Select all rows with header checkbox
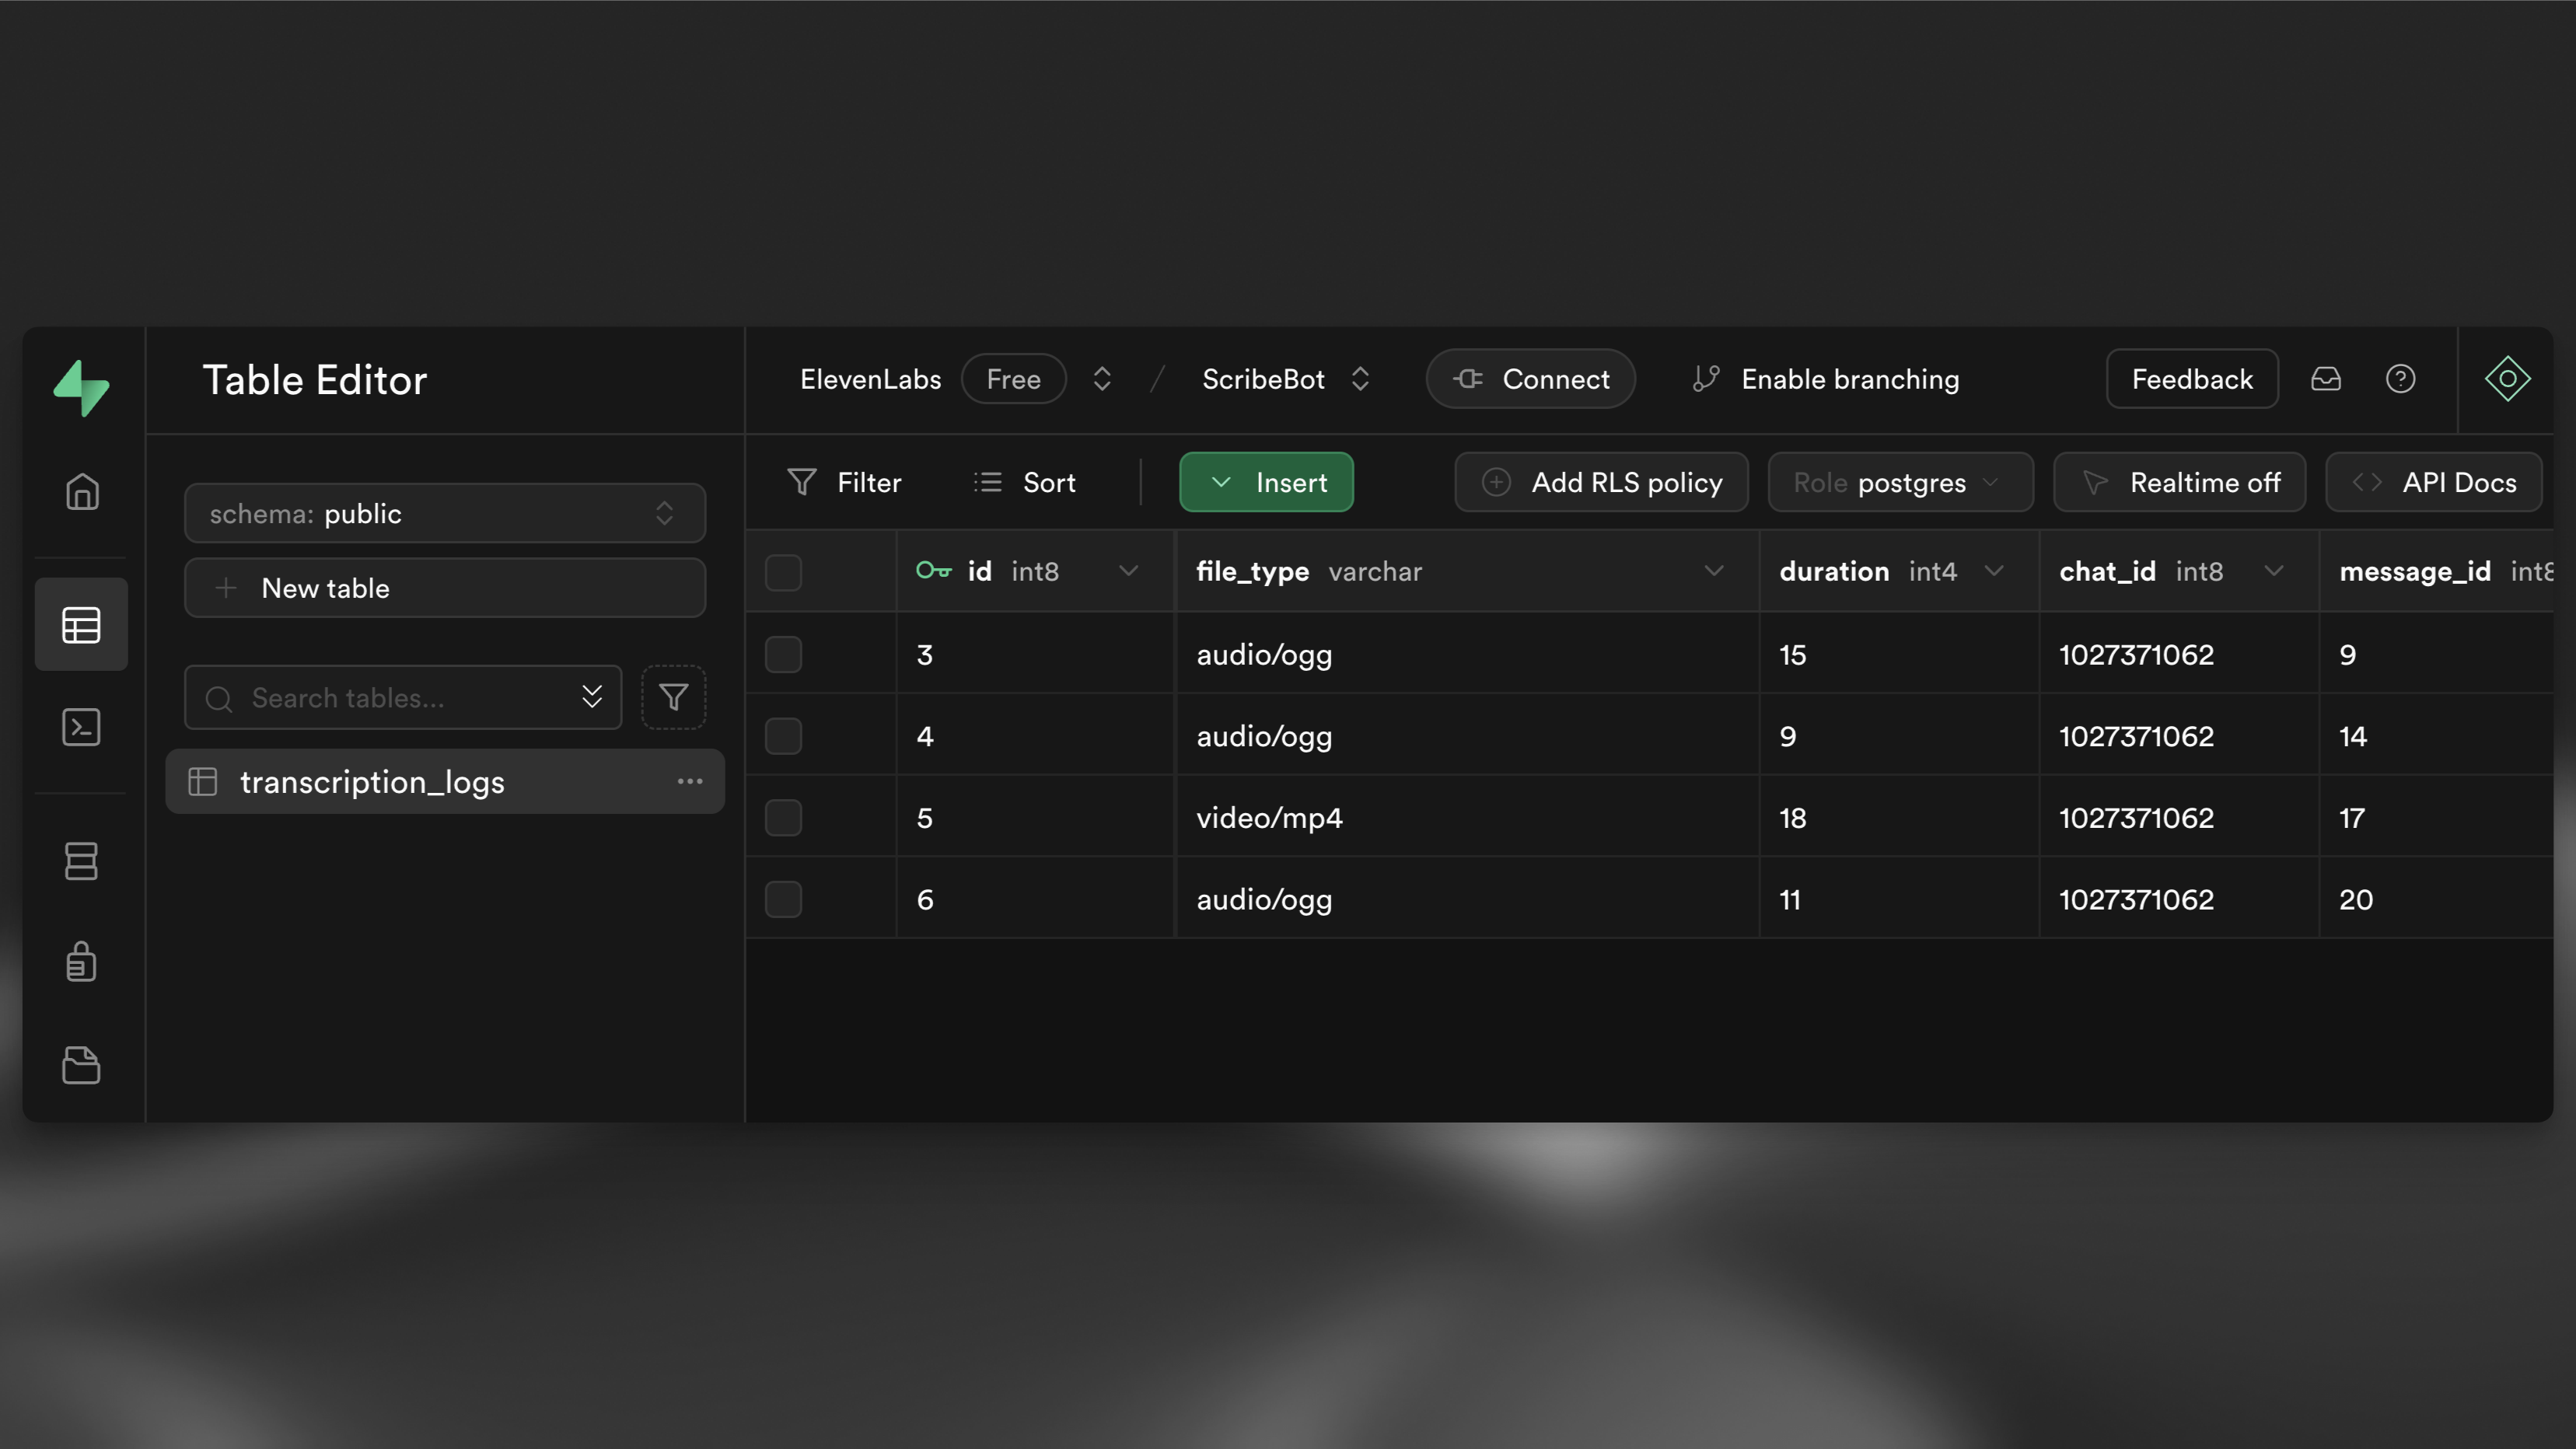Image resolution: width=2576 pixels, height=1449 pixels. coord(783,572)
